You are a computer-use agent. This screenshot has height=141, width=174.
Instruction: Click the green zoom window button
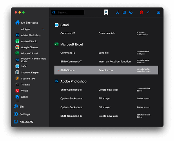click(x=23, y=12)
